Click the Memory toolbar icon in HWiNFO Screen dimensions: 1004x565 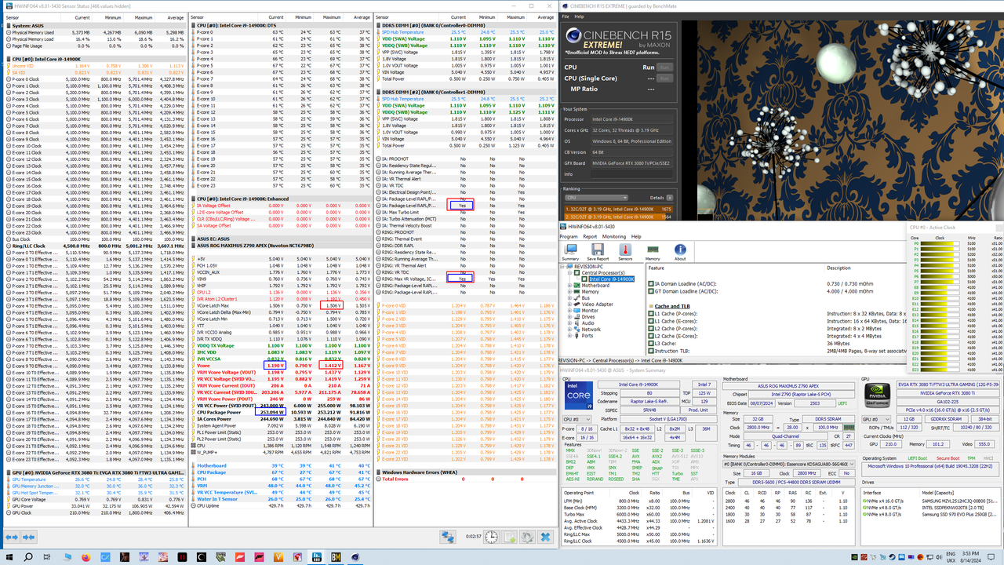point(653,251)
